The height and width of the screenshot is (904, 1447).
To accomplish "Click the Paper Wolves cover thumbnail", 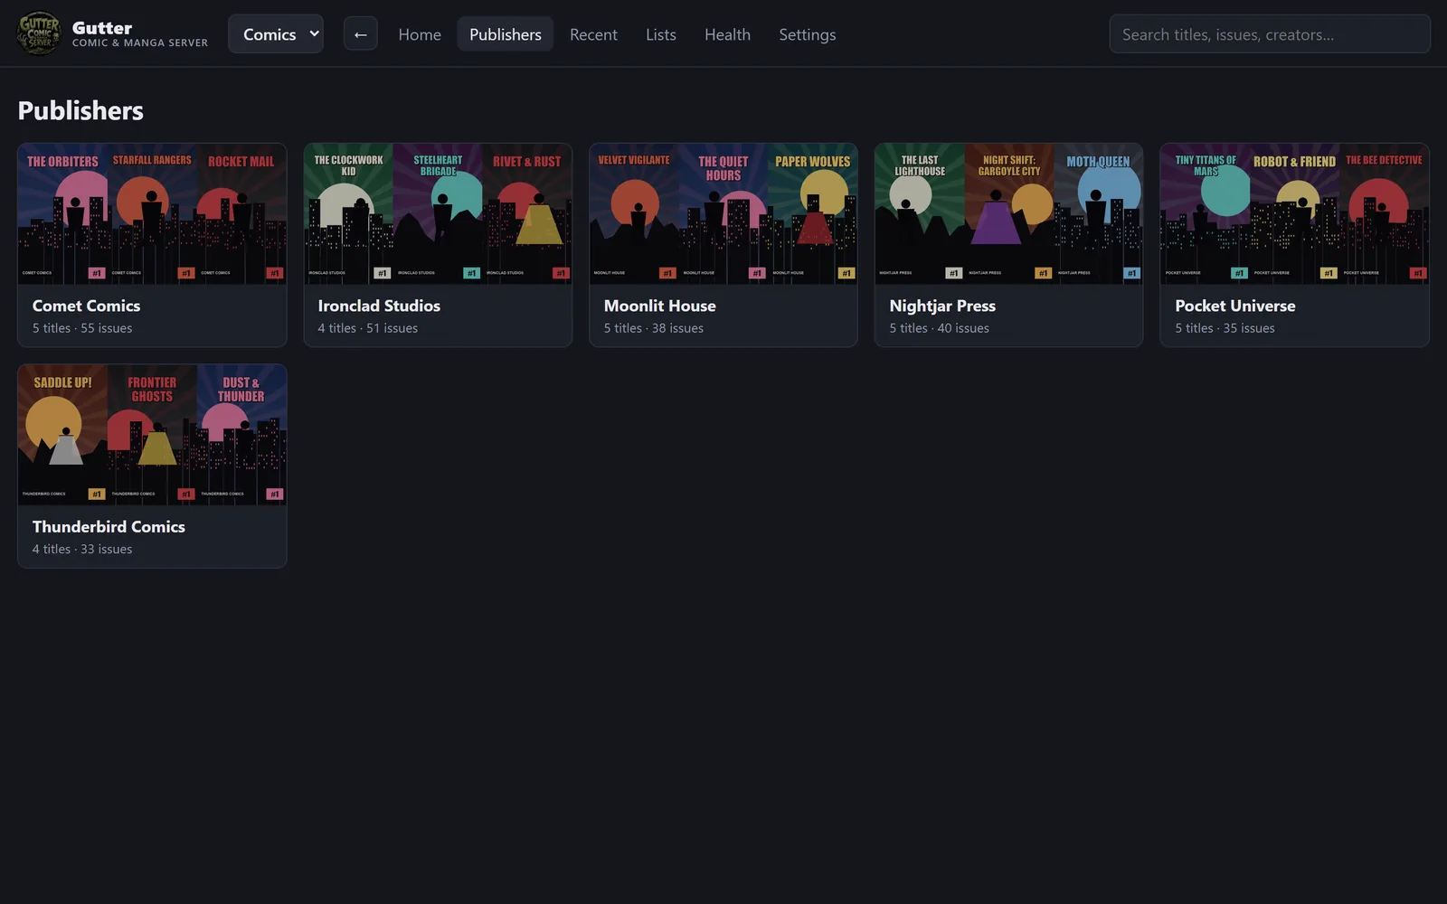I will tap(812, 214).
